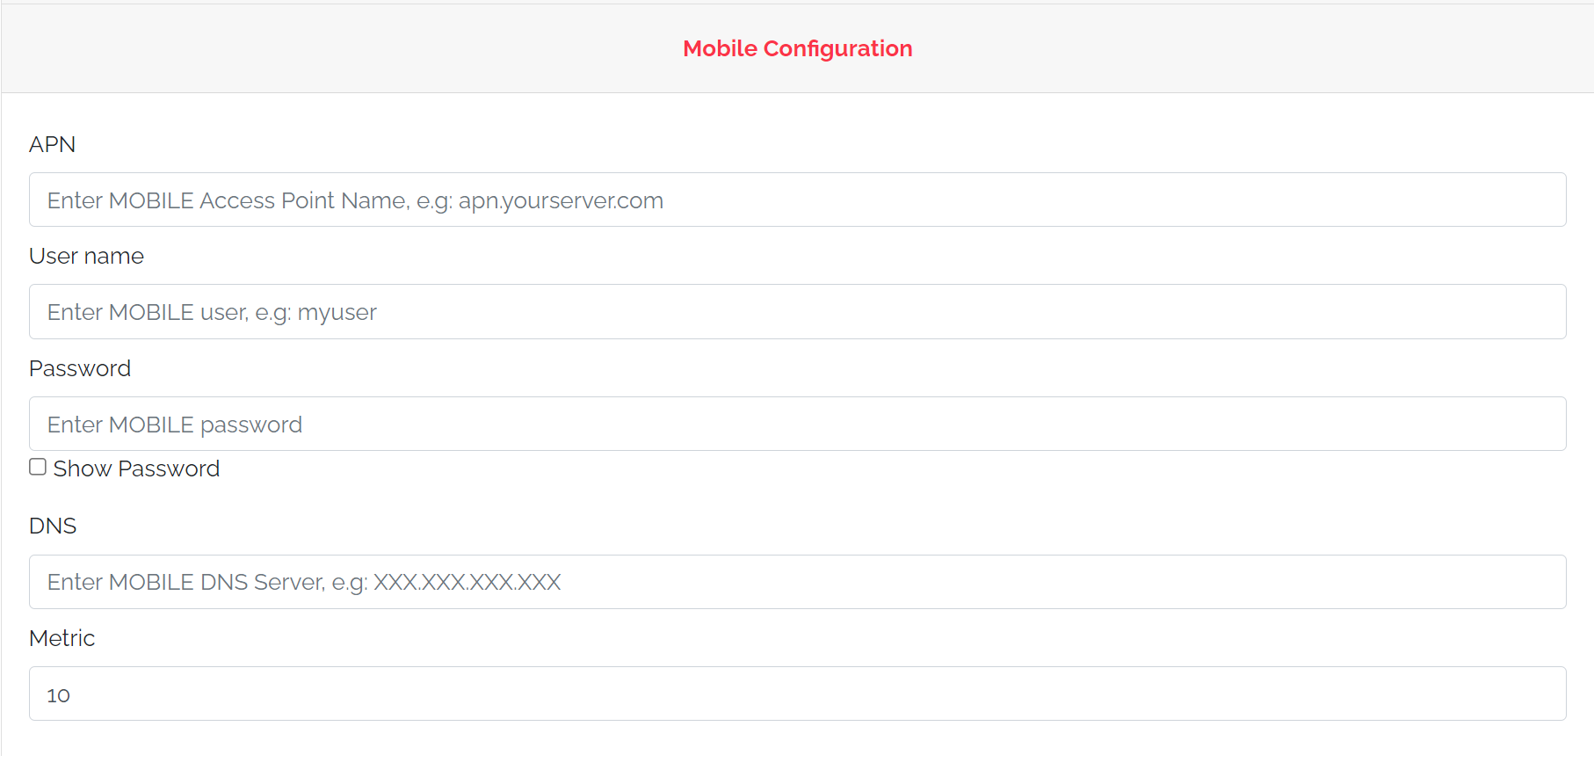Viewport: 1594px width, 777px height.
Task: Click the APN placeholder example text
Action: 355,200
